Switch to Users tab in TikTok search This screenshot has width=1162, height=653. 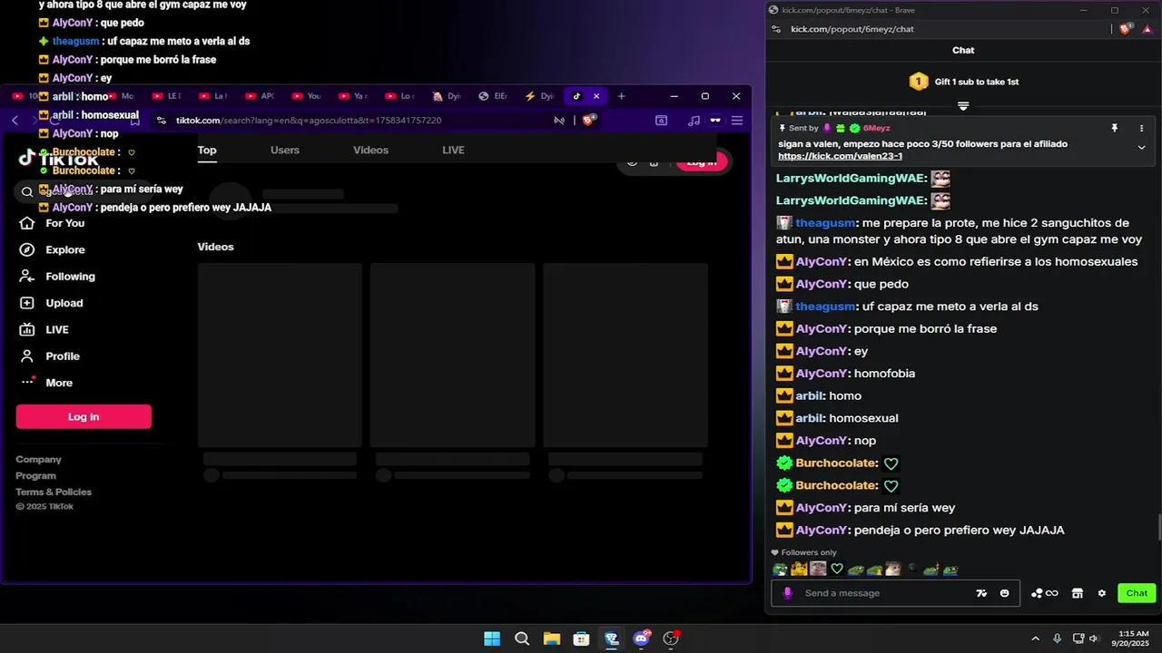click(x=285, y=151)
